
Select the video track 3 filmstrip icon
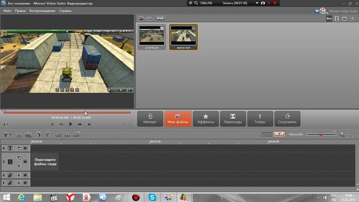(x=10, y=162)
